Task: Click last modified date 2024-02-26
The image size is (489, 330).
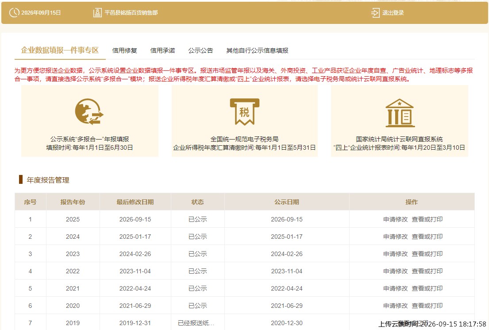Action: 135,254
